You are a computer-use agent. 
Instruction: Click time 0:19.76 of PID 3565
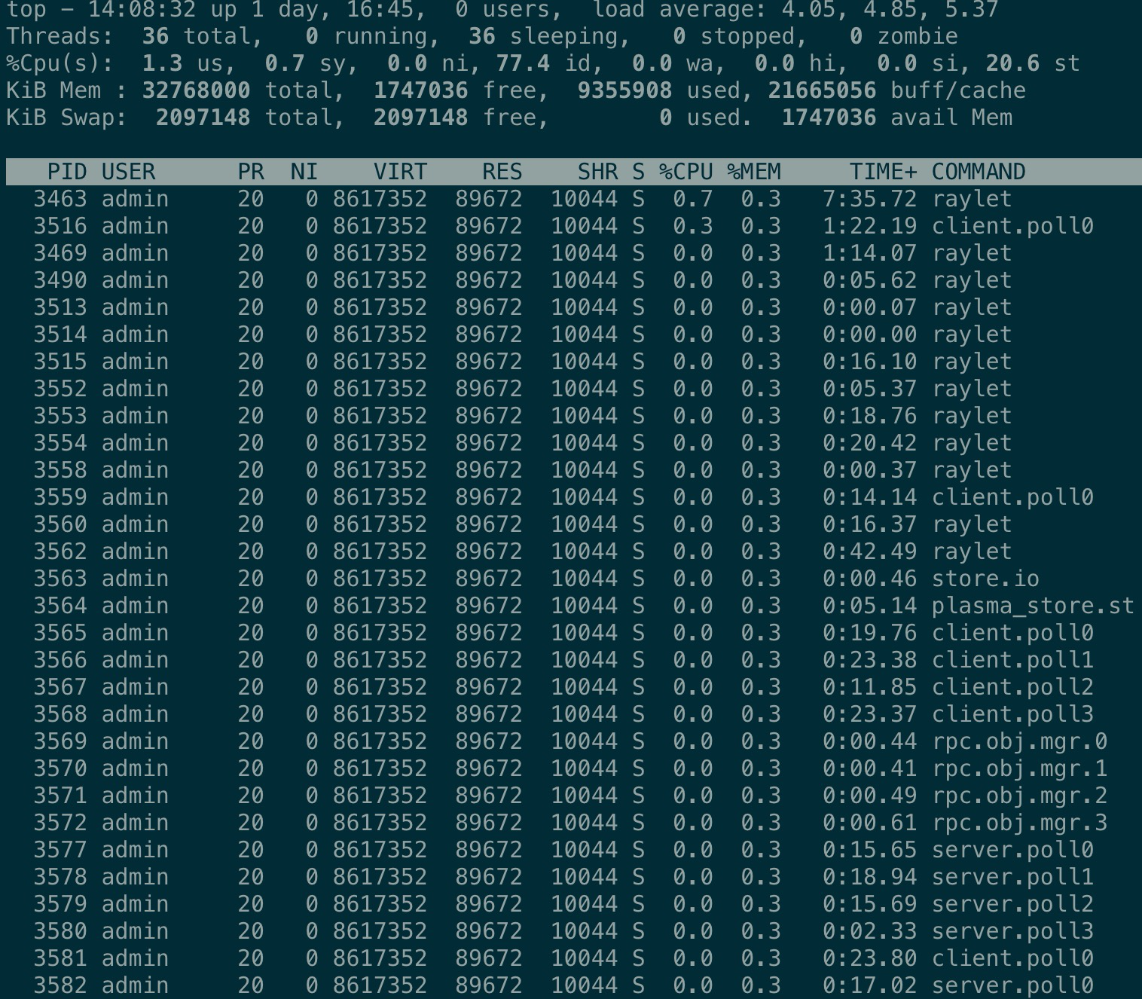coord(869,633)
